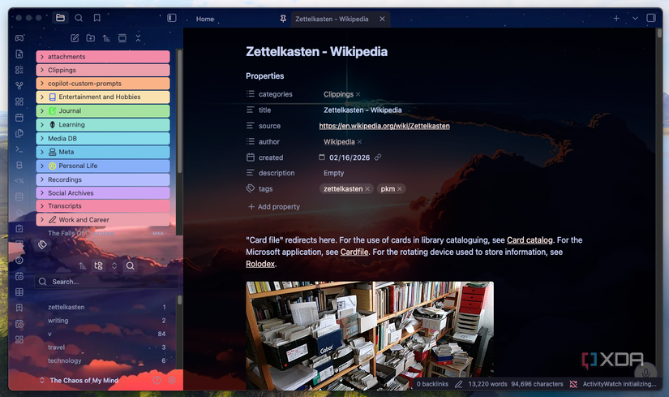Click the tag pane icon
Viewport: 669px width, 397px height.
tap(42, 245)
